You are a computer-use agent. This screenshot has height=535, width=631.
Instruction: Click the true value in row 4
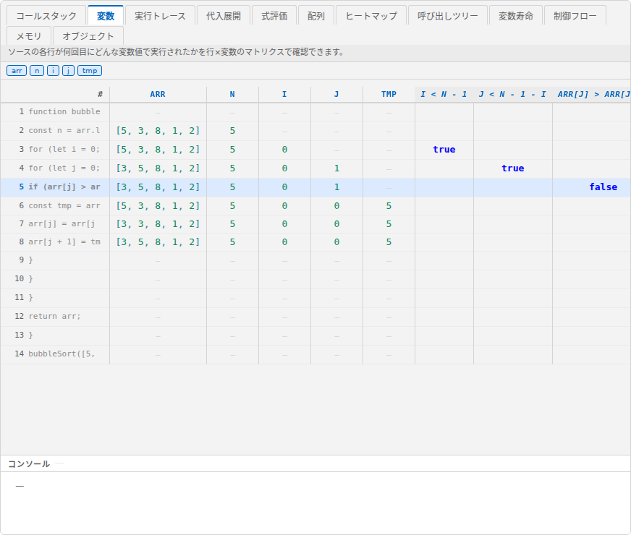coord(512,168)
